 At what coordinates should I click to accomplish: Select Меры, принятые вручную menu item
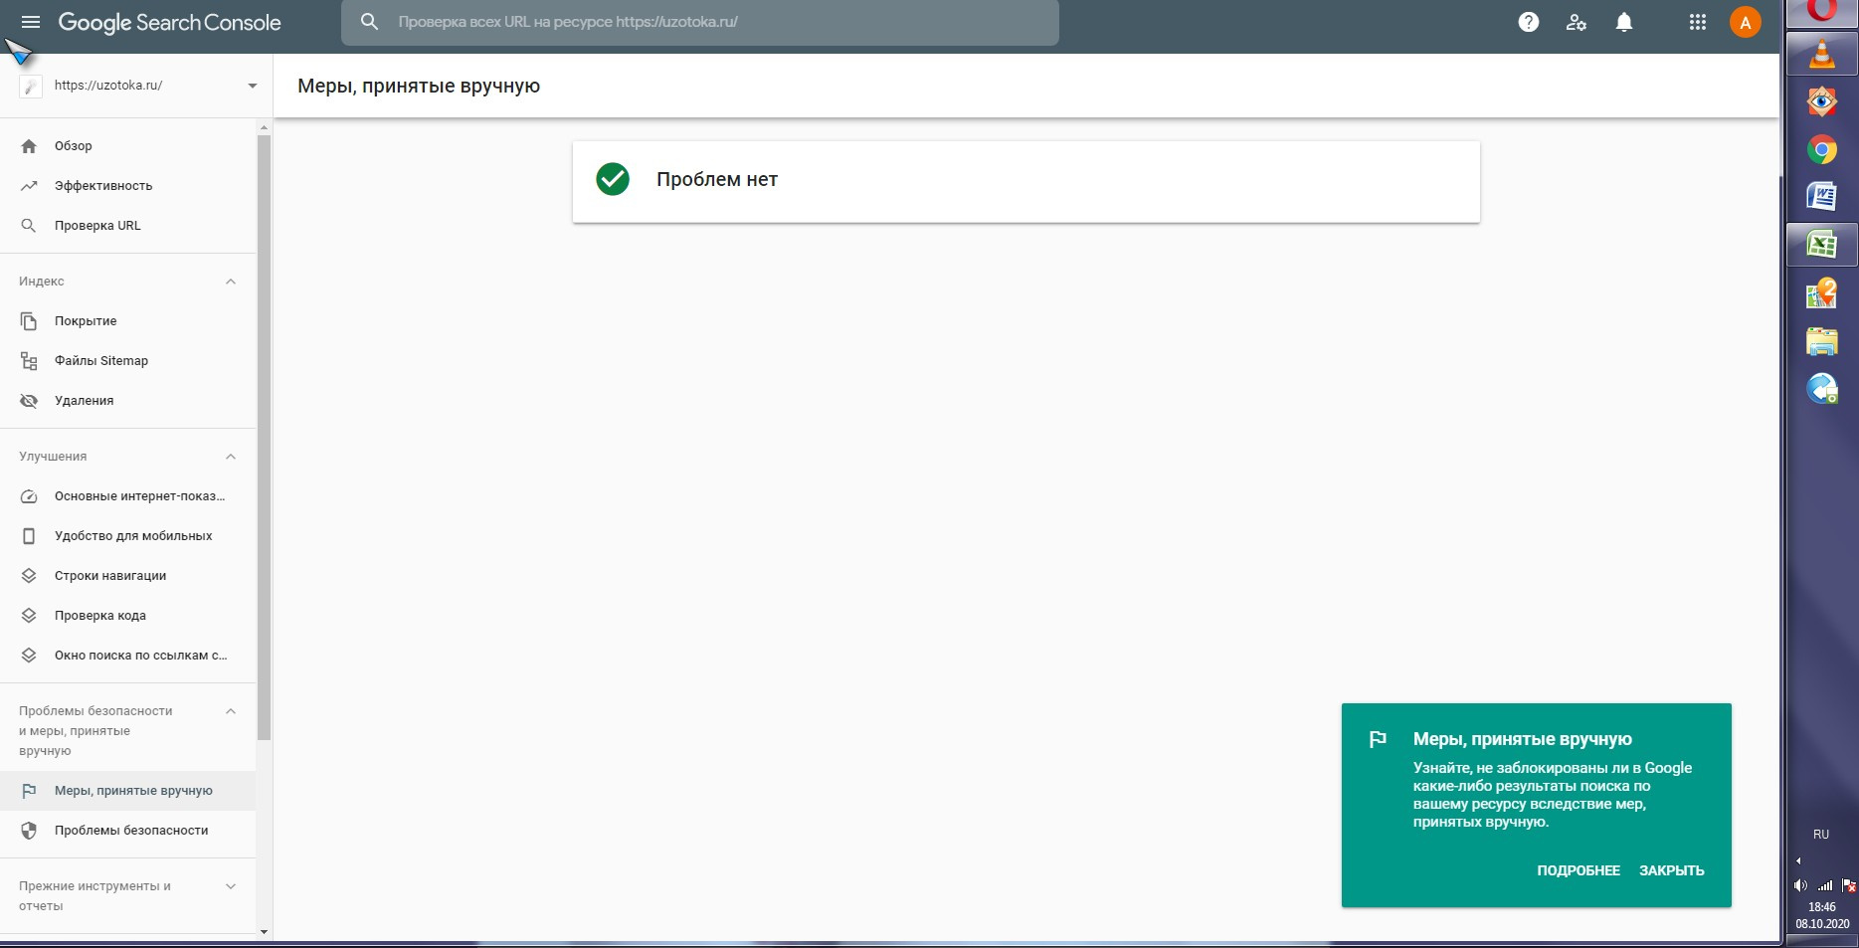click(x=127, y=791)
